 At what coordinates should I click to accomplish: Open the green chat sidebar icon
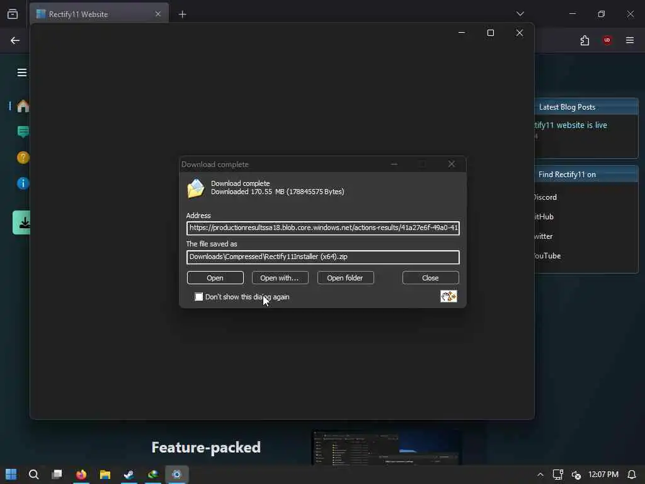23,132
